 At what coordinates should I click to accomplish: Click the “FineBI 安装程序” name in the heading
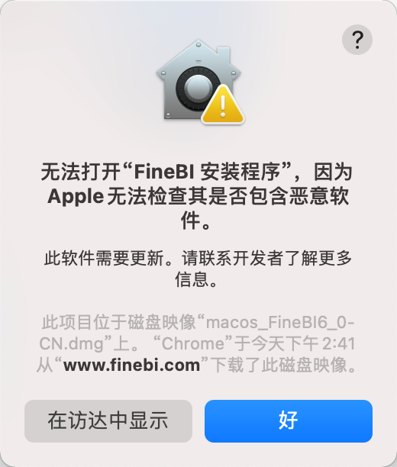(206, 172)
